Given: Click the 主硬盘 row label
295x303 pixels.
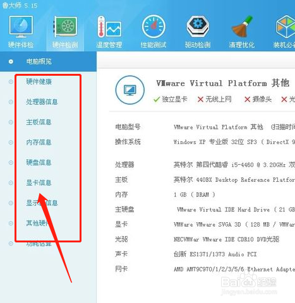Looking at the screenshot, I should (x=124, y=210).
